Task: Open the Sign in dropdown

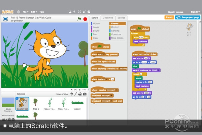Action: click(x=195, y=11)
